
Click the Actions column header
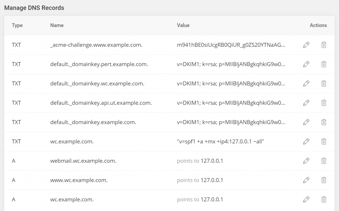point(318,26)
